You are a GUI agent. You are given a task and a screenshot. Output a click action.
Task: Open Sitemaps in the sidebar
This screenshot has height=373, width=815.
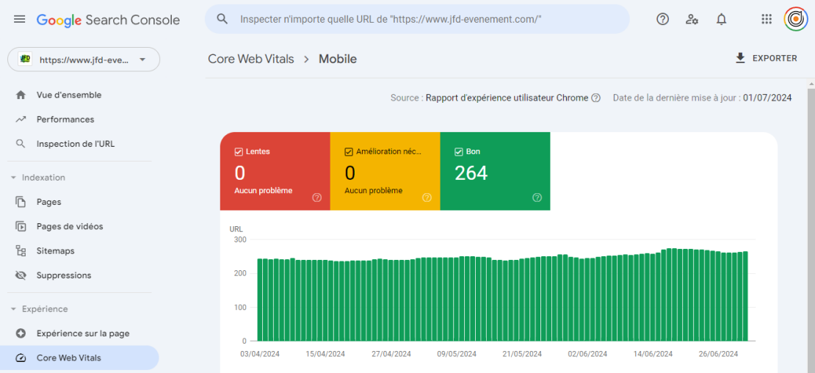pos(55,251)
